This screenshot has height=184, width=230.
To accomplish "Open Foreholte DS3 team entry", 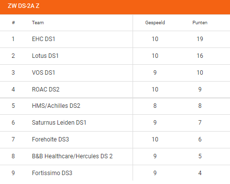I will (50, 139).
